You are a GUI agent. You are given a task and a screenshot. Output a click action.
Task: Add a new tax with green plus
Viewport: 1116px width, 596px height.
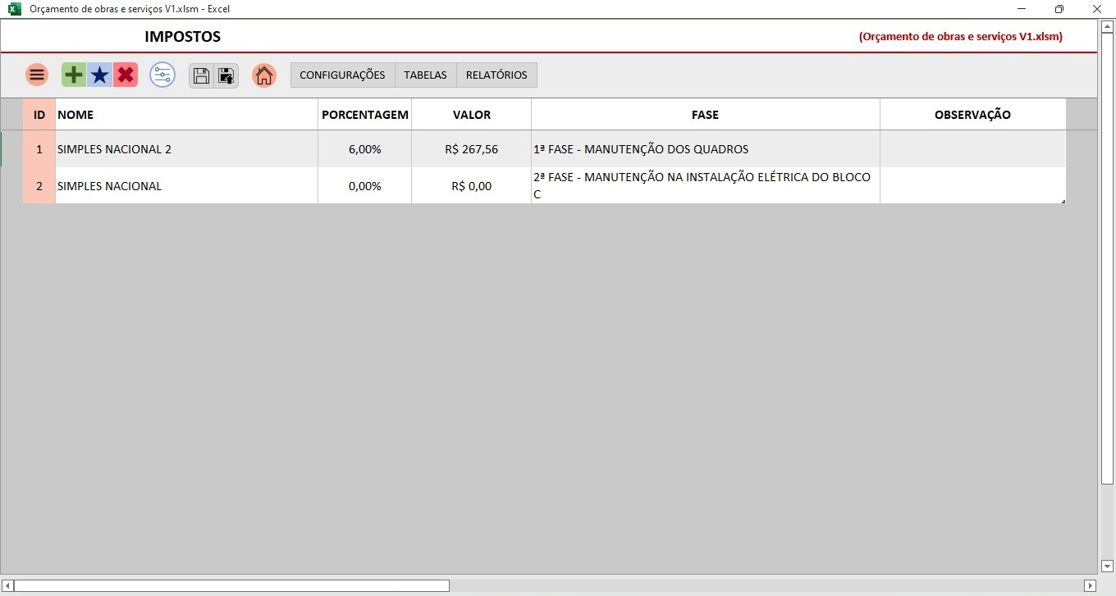pos(74,75)
